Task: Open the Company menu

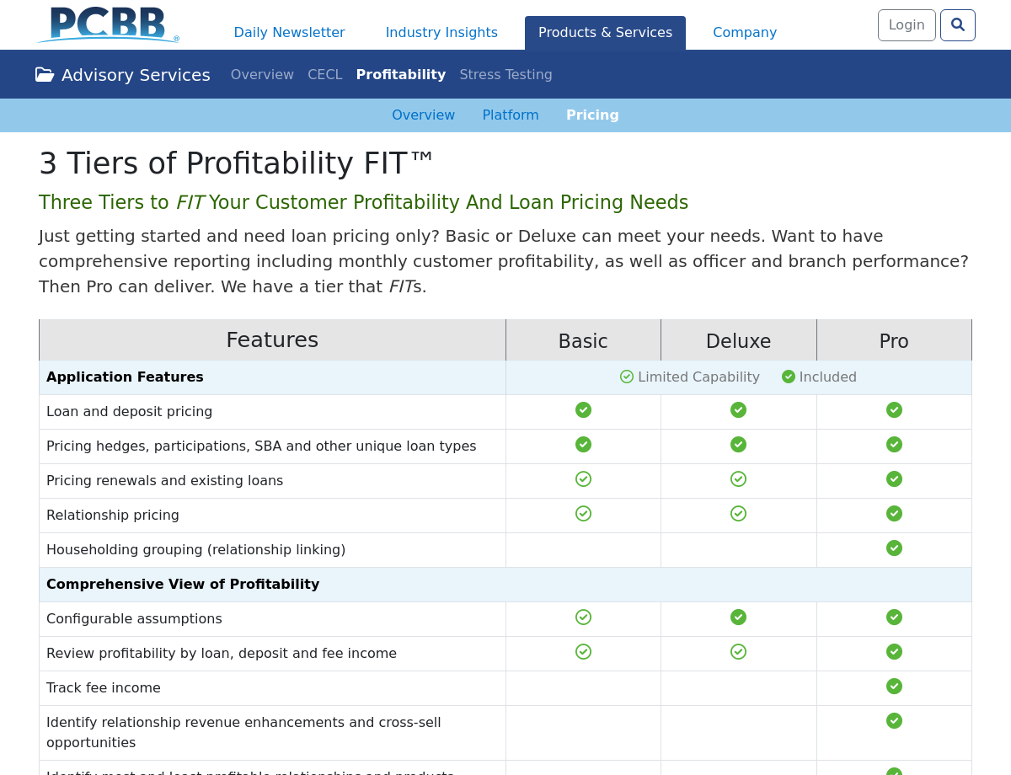Action: 745,33
